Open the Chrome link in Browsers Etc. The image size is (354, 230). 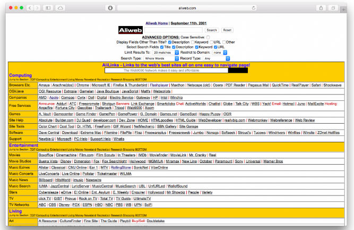click(x=83, y=85)
